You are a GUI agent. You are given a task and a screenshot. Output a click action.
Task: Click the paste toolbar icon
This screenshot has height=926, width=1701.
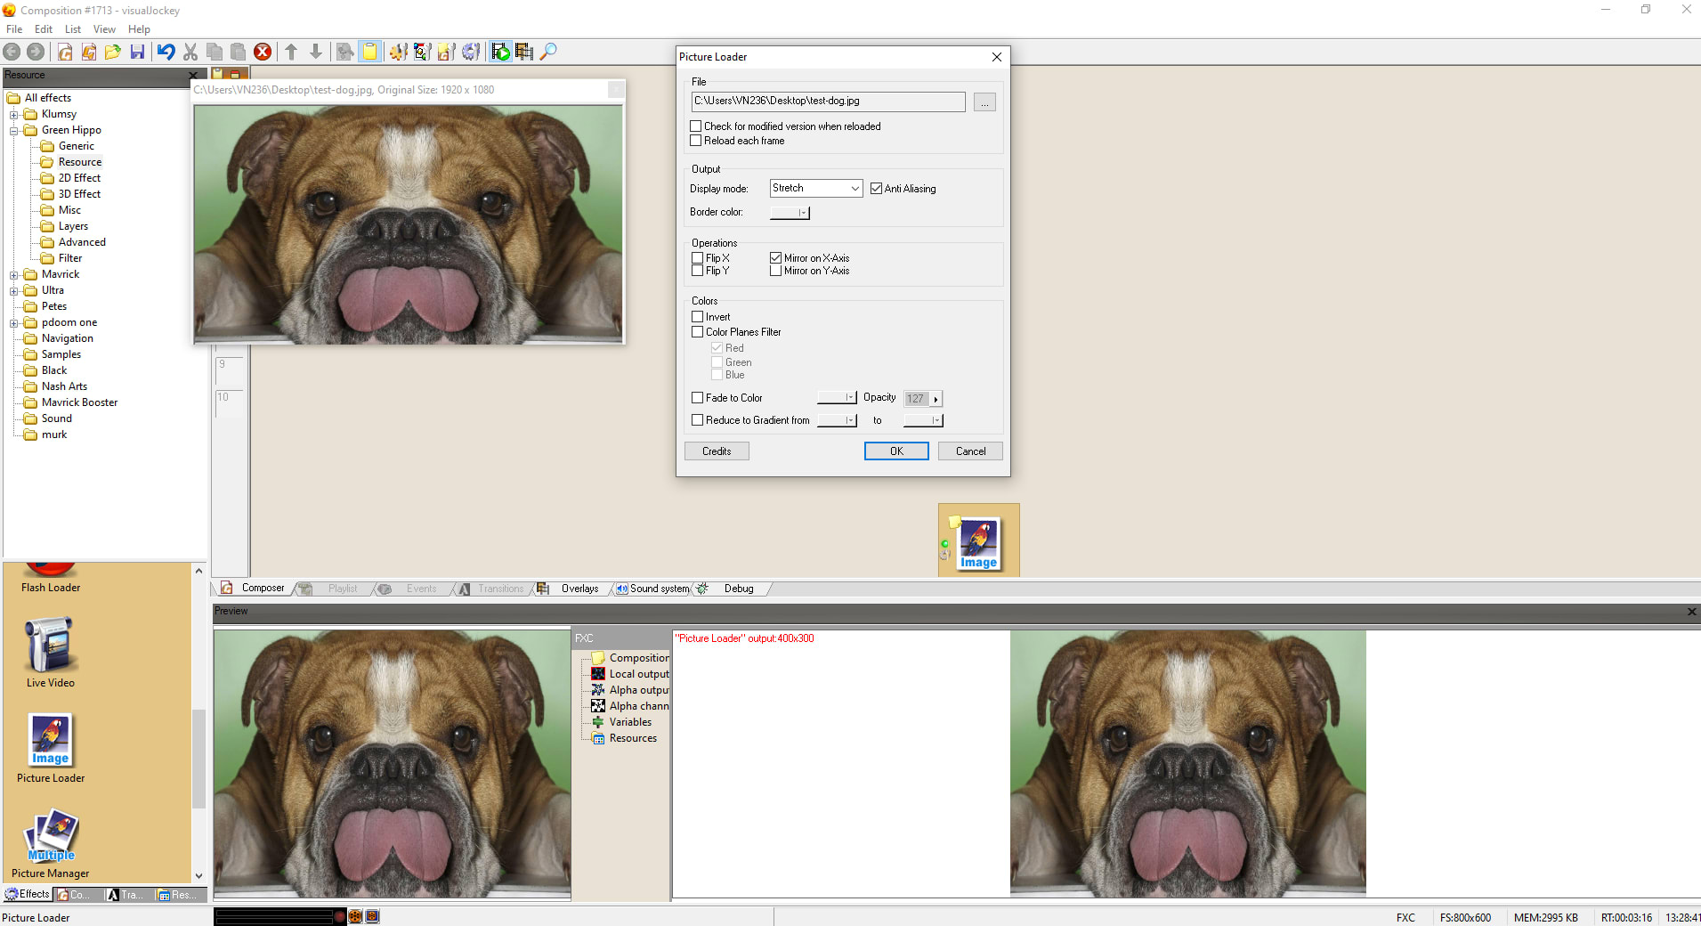click(239, 52)
